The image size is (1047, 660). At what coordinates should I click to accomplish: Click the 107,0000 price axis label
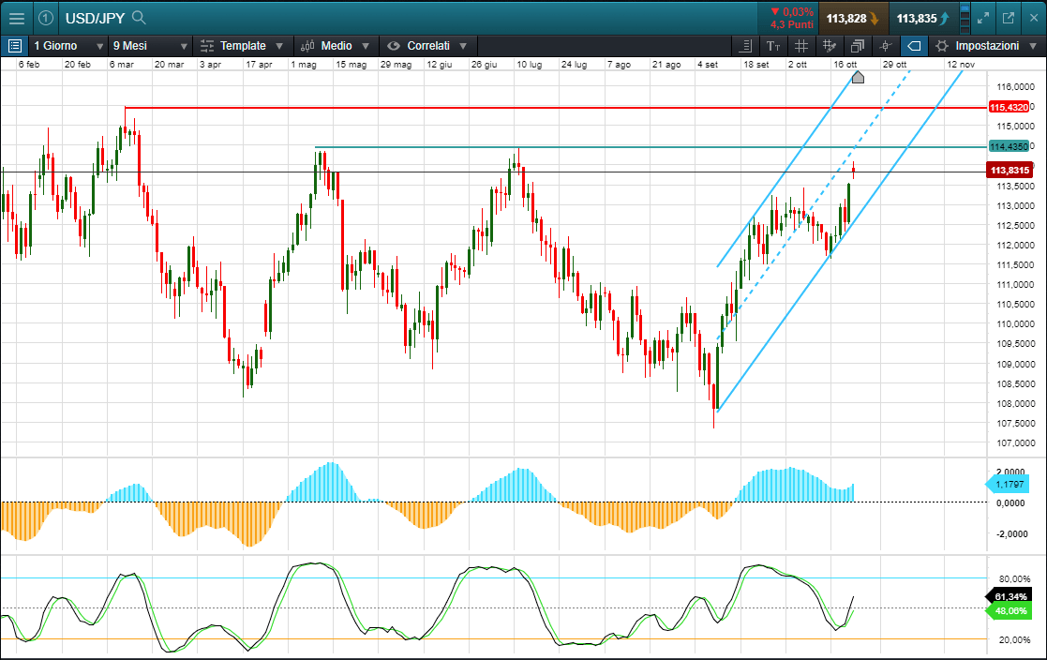(x=1016, y=442)
